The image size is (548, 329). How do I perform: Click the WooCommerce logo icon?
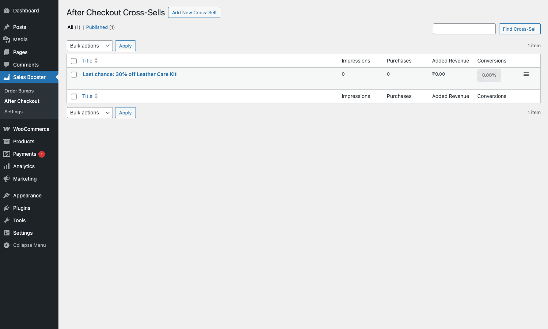coord(7,129)
